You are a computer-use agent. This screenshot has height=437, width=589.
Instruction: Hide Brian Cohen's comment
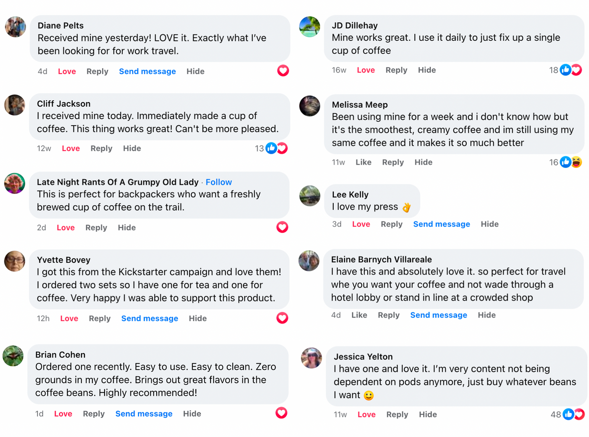pyautogui.click(x=192, y=413)
